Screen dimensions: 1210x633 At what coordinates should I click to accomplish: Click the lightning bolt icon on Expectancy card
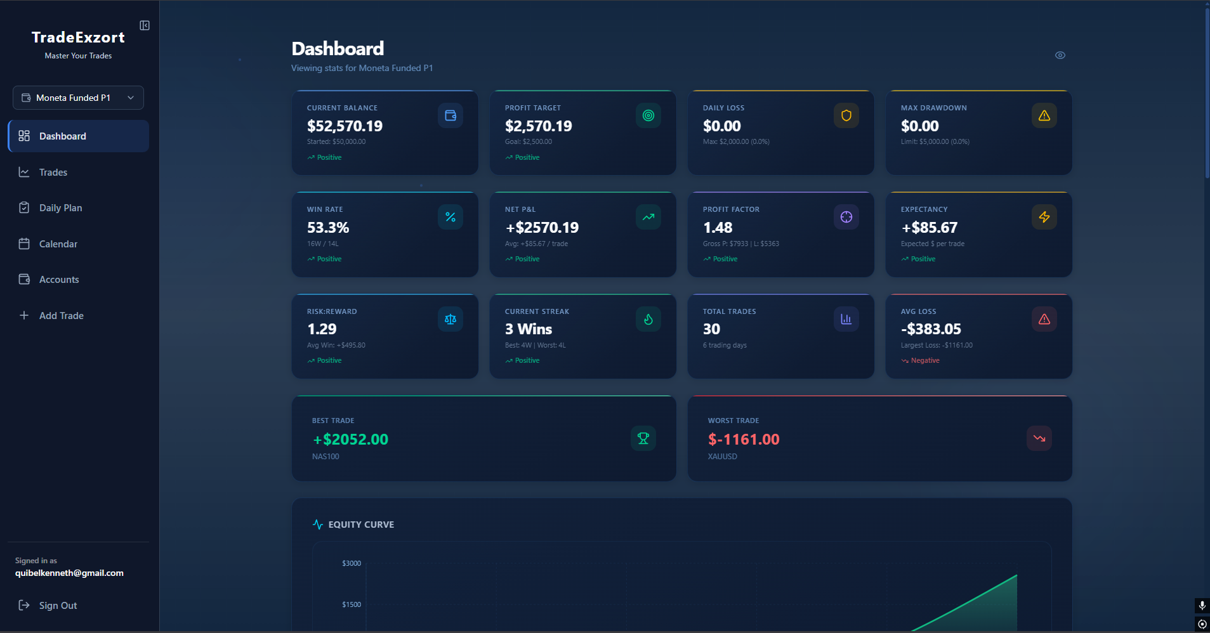[x=1044, y=217]
